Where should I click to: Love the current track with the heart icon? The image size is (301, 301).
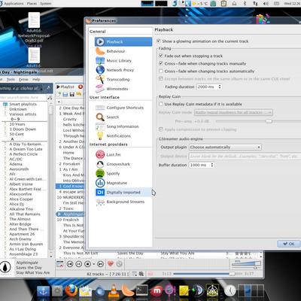(111, 263)
